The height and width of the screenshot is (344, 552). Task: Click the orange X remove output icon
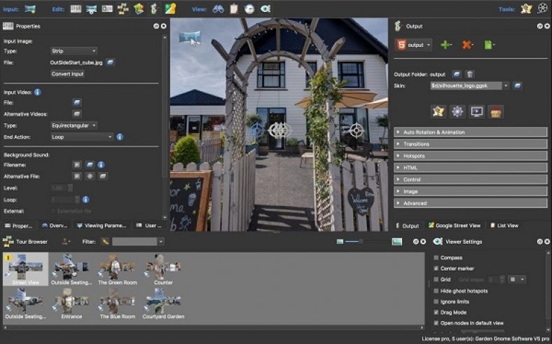click(x=467, y=45)
